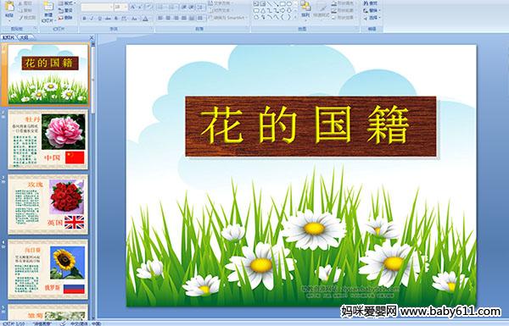Viewport: 509px width, 326px height.
Task: Click the Replace button in editing group
Action: point(371,10)
